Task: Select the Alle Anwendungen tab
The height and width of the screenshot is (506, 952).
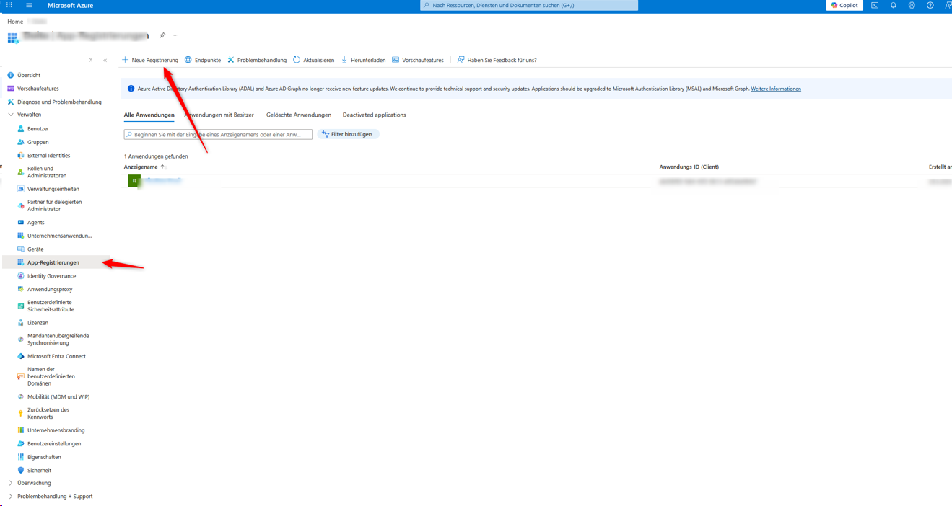Action: [149, 115]
